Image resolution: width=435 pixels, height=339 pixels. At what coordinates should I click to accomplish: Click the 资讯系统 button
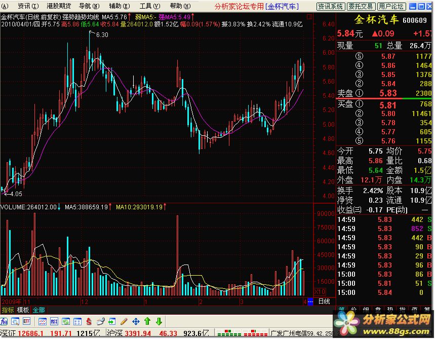click(x=331, y=7)
